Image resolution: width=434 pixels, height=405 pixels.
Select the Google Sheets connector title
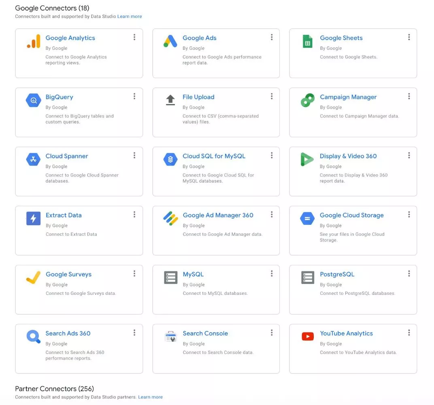click(341, 38)
